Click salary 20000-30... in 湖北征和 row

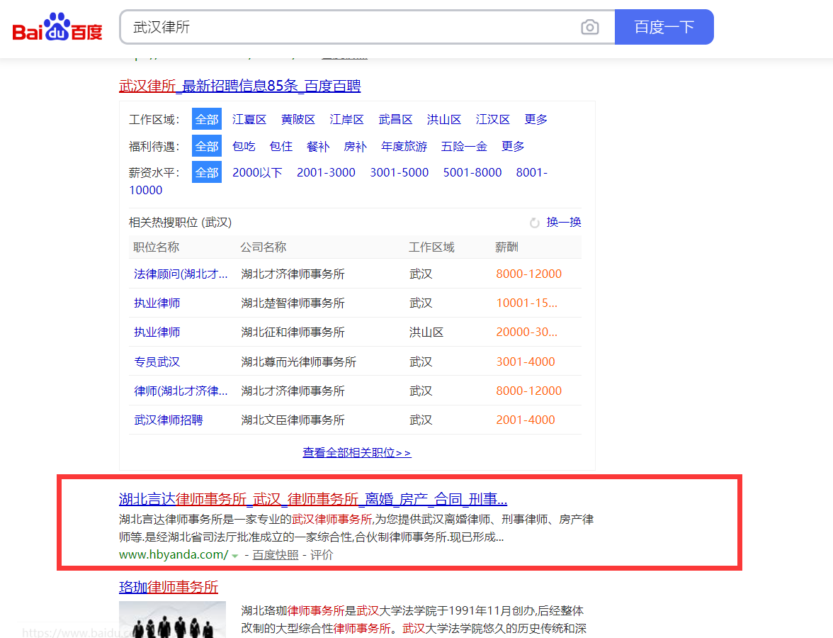point(526,332)
